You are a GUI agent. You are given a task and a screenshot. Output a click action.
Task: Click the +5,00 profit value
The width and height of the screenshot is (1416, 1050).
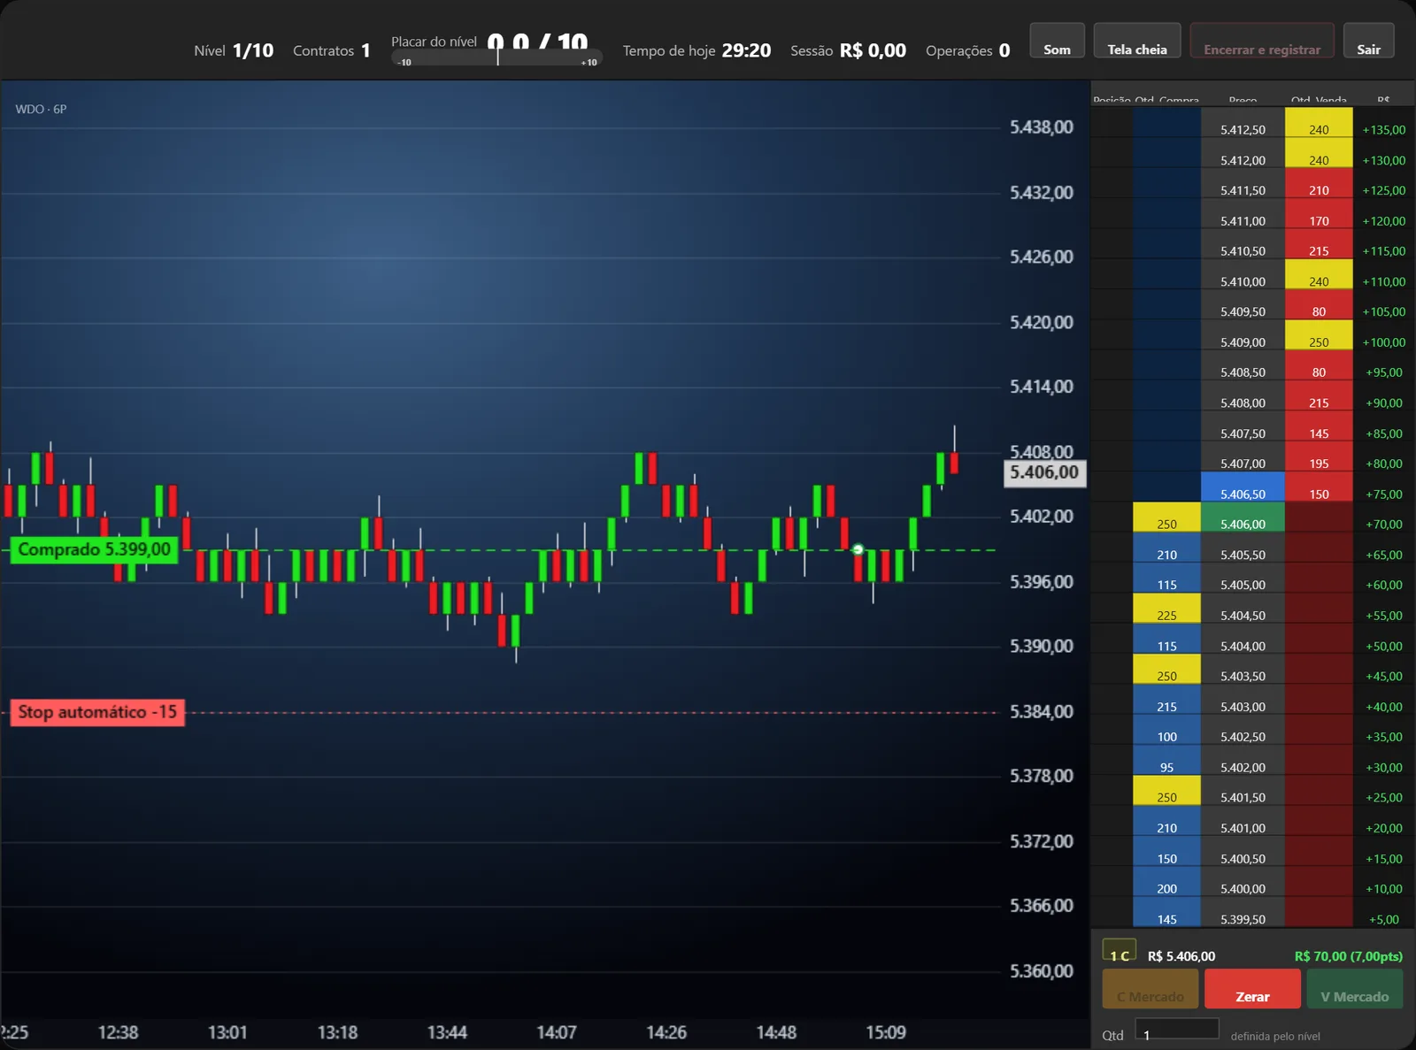tap(1384, 919)
